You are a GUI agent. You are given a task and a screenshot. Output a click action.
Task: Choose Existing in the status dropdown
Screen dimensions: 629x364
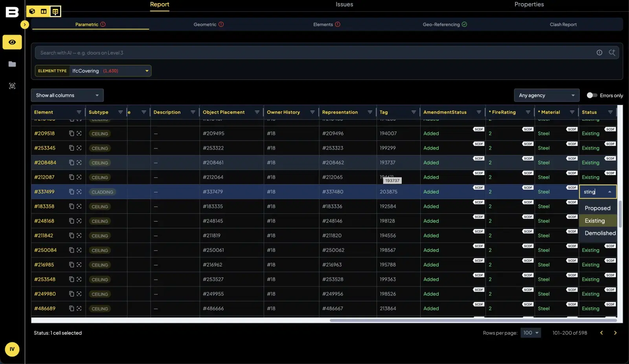click(x=598, y=221)
